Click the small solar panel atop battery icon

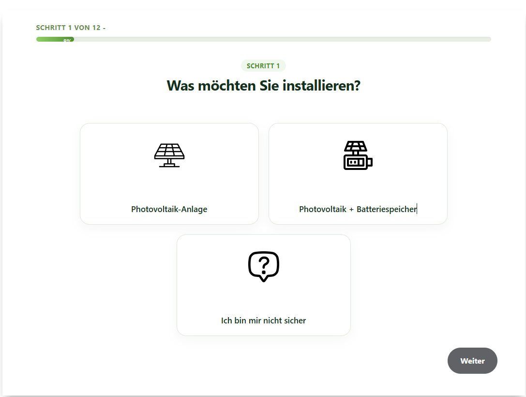pyautogui.click(x=356, y=146)
